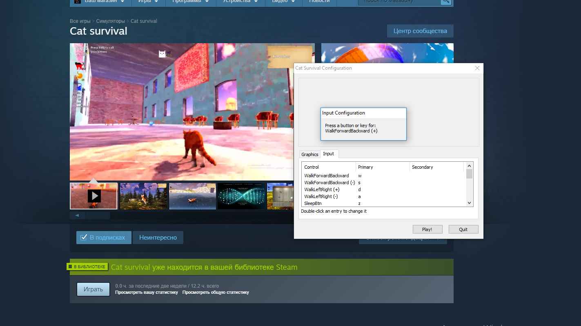
Task: Select the WalkLeftRight (+) control entry
Action: tap(322, 189)
